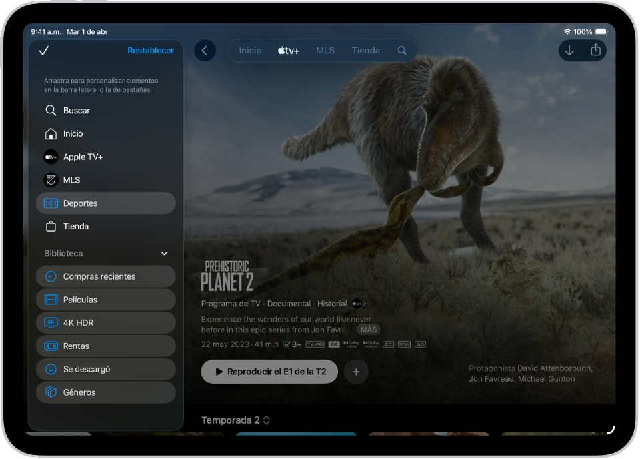Tap the back chevron button
Viewport: 640px width, 459px height.
[x=205, y=50]
